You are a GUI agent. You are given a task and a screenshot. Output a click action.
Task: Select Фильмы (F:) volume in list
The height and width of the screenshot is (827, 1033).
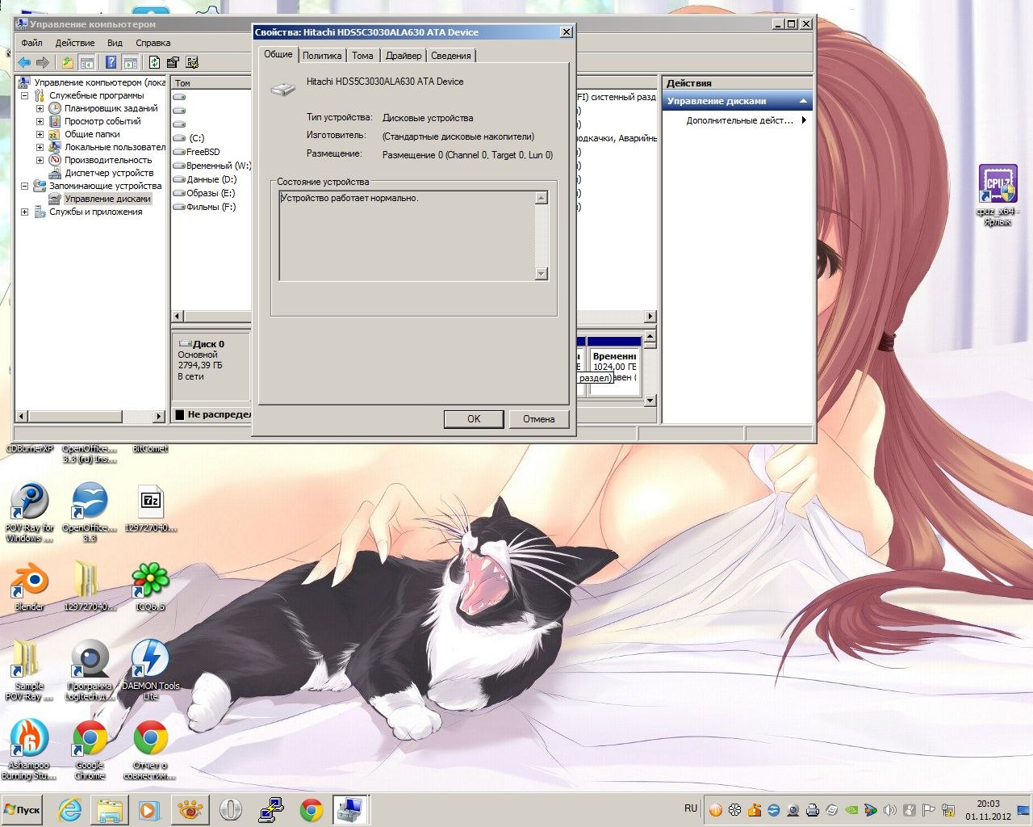[211, 207]
